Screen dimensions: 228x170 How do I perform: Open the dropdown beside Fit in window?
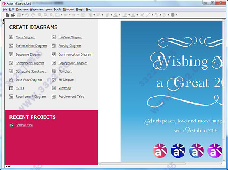pyautogui.click(x=62, y=15)
